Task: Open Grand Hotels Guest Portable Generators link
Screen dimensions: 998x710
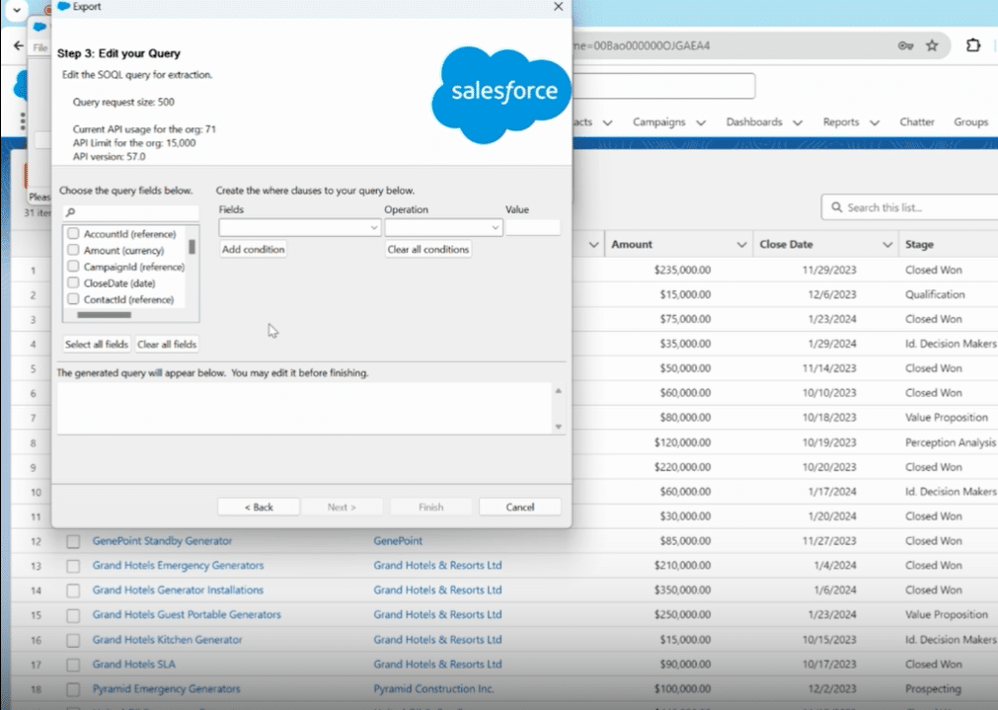Action: [187, 615]
